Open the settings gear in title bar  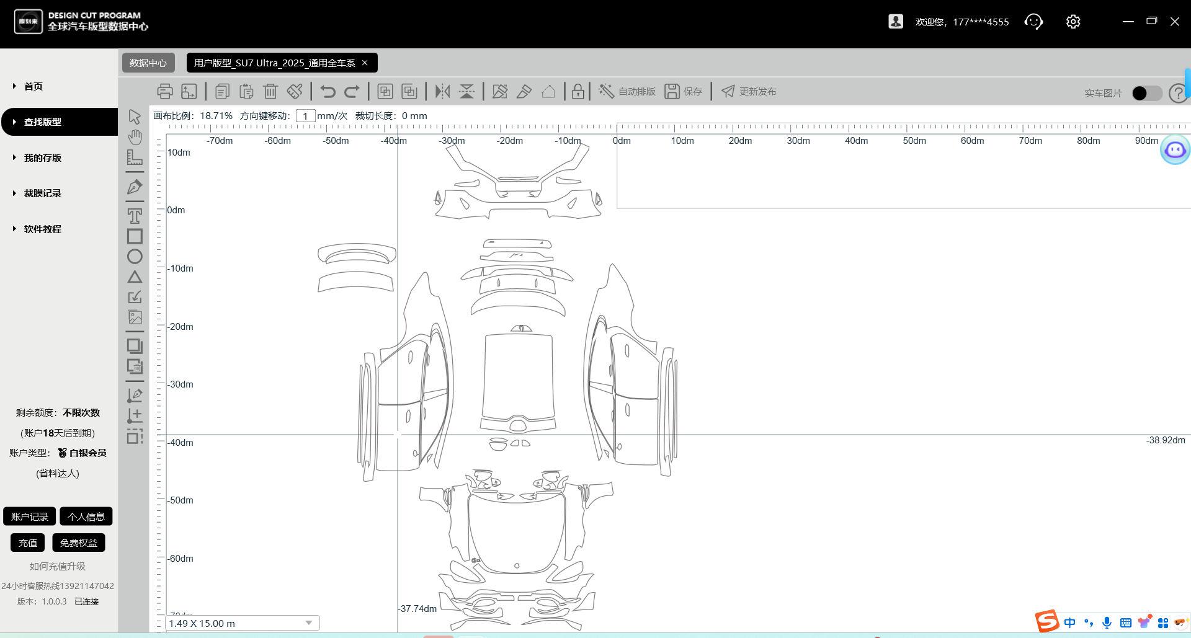[x=1073, y=22]
